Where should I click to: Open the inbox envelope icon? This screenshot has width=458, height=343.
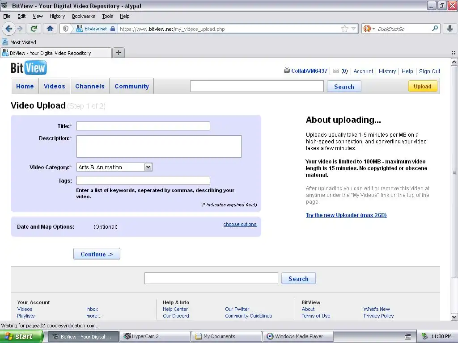[336, 71]
